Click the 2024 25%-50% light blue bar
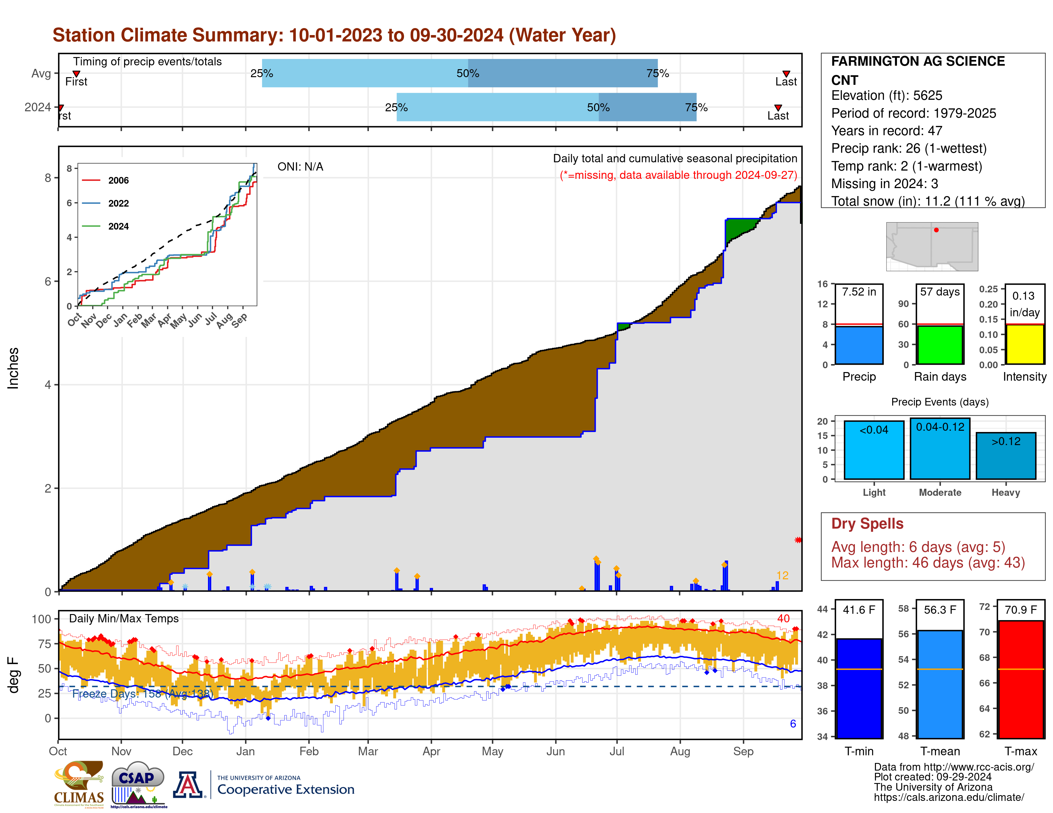 [x=497, y=107]
